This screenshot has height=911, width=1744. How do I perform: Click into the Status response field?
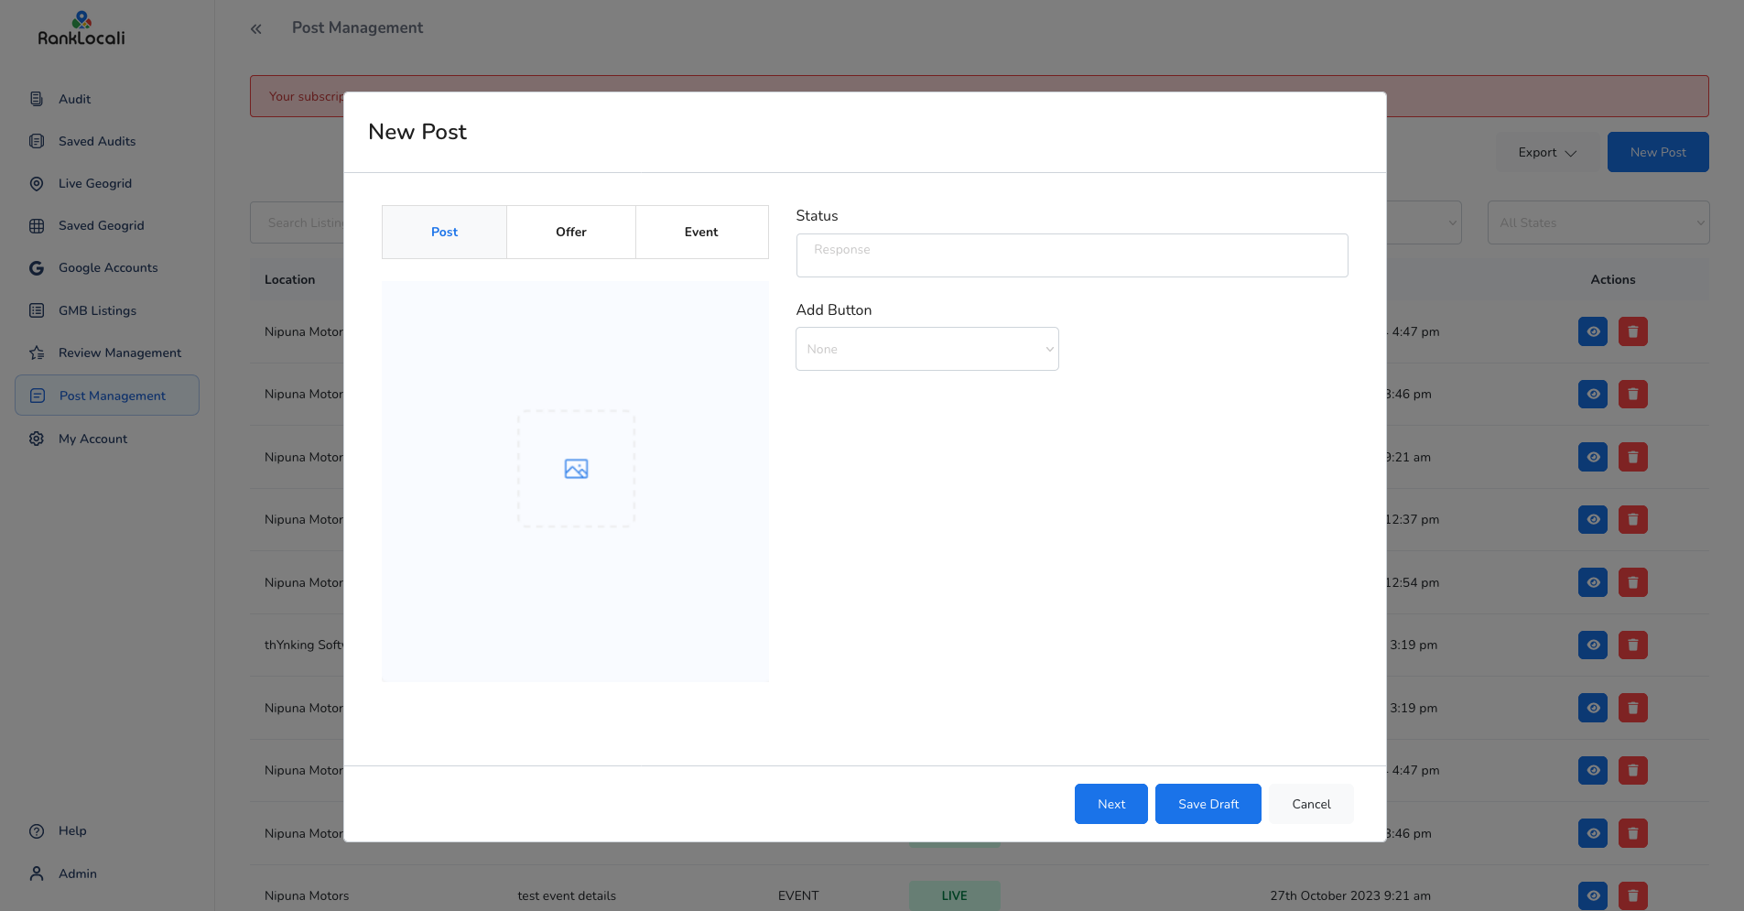point(1071,255)
